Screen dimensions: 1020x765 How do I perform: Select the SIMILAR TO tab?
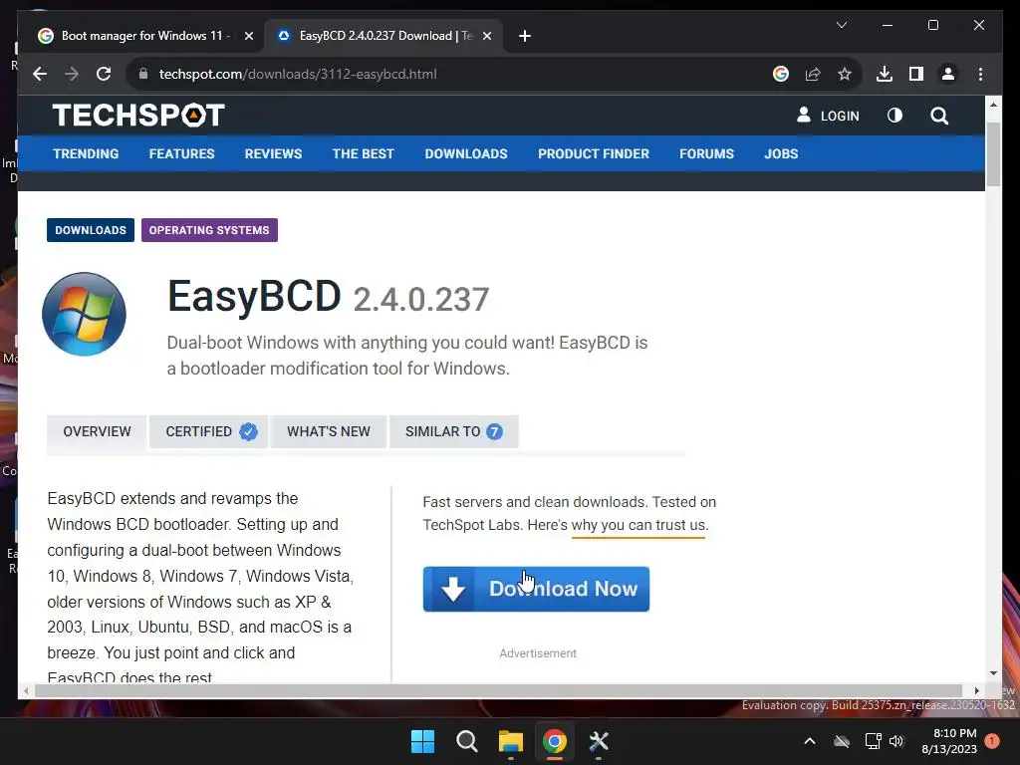pos(453,432)
